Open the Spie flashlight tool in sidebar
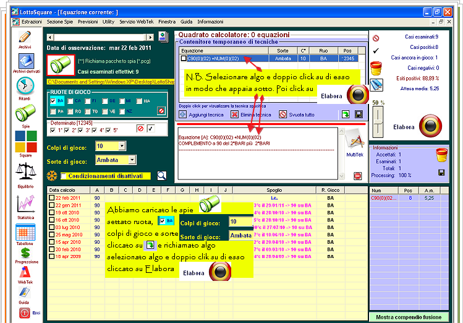Viewport: 463px width, 323px height. click(25, 113)
